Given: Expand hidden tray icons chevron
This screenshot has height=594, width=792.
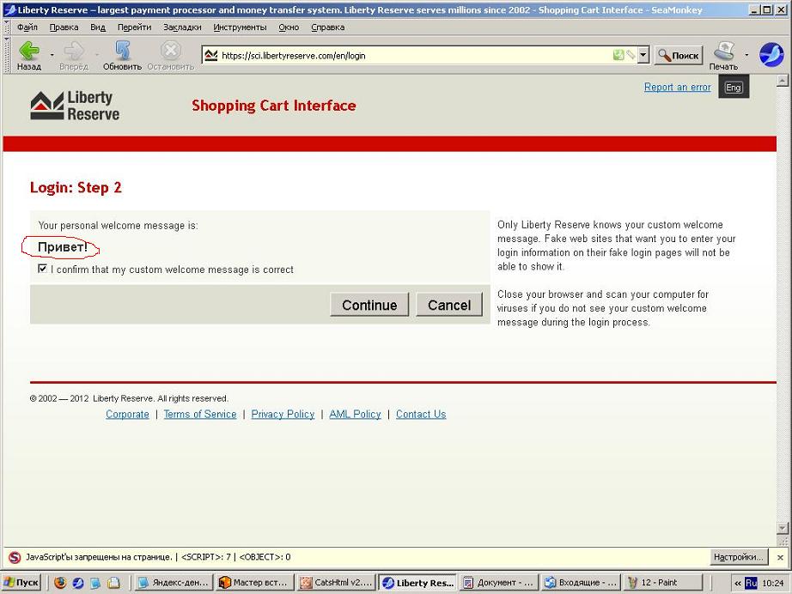Looking at the screenshot, I should (738, 583).
